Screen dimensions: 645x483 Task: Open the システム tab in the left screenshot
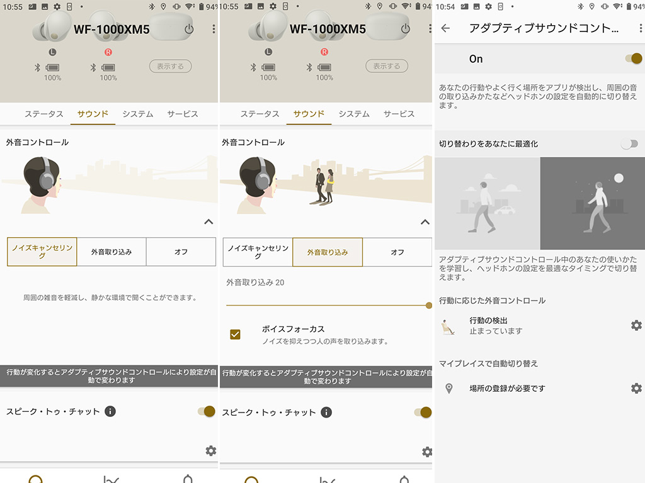(x=138, y=114)
